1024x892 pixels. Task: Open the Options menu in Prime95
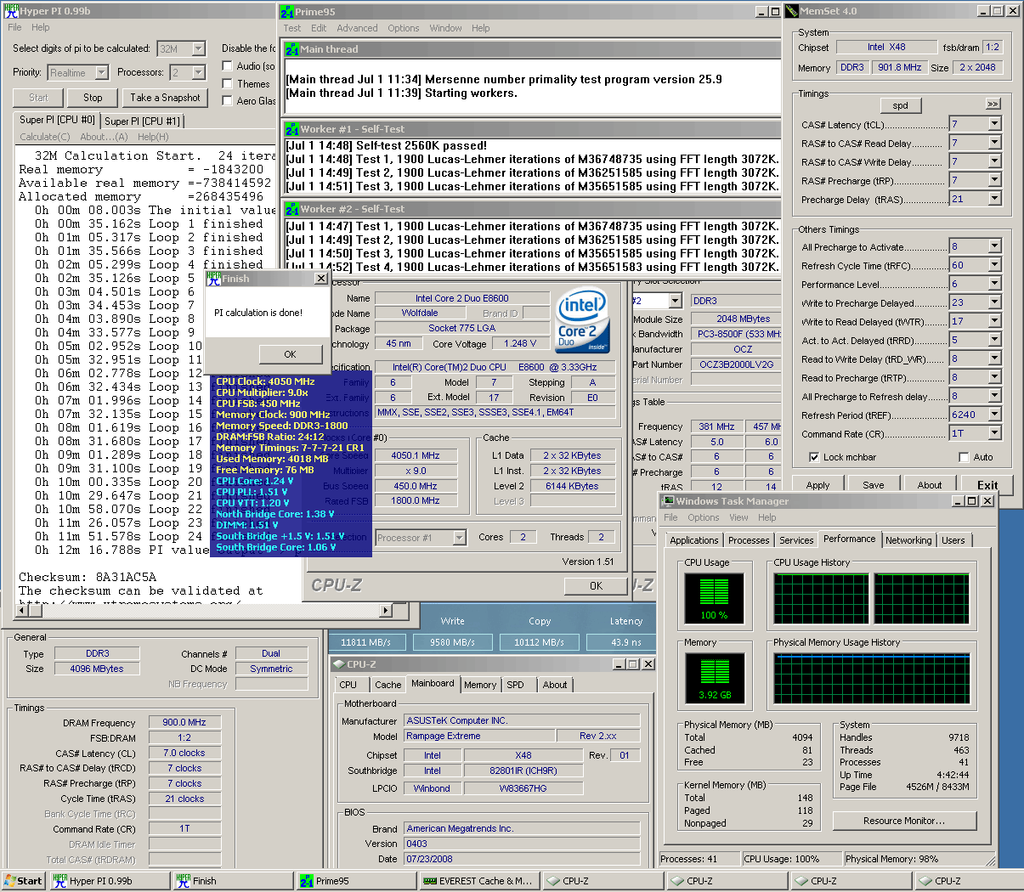pos(404,28)
